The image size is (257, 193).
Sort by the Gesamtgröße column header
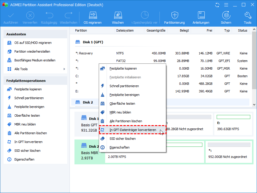156,30
